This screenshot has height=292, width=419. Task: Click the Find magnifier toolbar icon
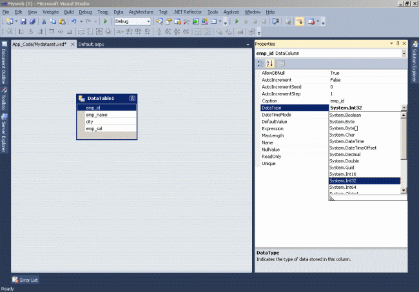pyautogui.click(x=287, y=21)
